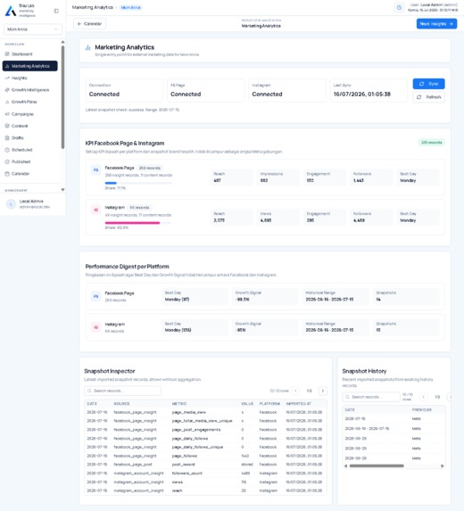The width and height of the screenshot is (464, 511).
Task: Click Snapshot Inspector search records field
Action: 122,391
